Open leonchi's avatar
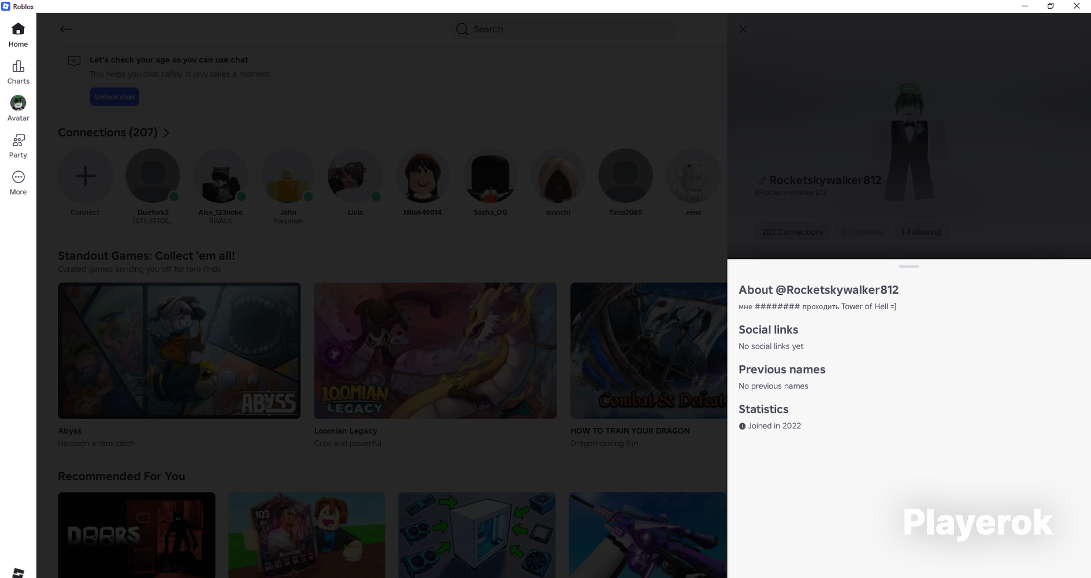Viewport: 1091px width, 578px height. (x=558, y=176)
